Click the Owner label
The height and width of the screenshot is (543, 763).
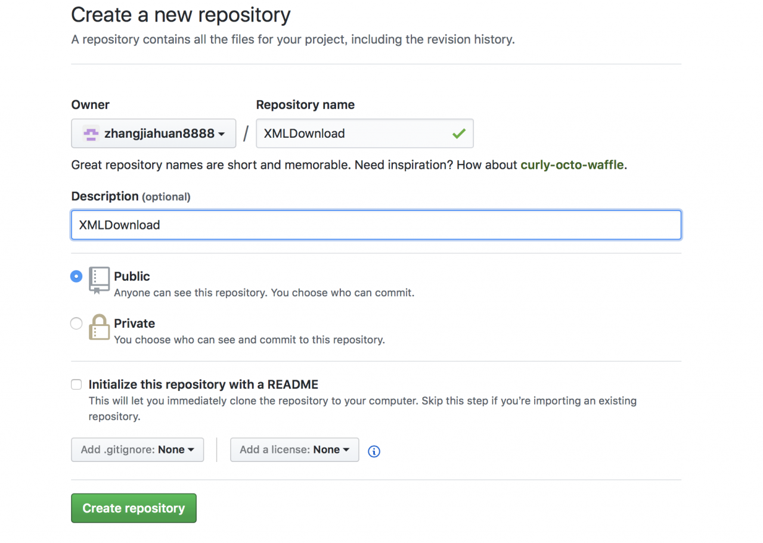tap(91, 105)
